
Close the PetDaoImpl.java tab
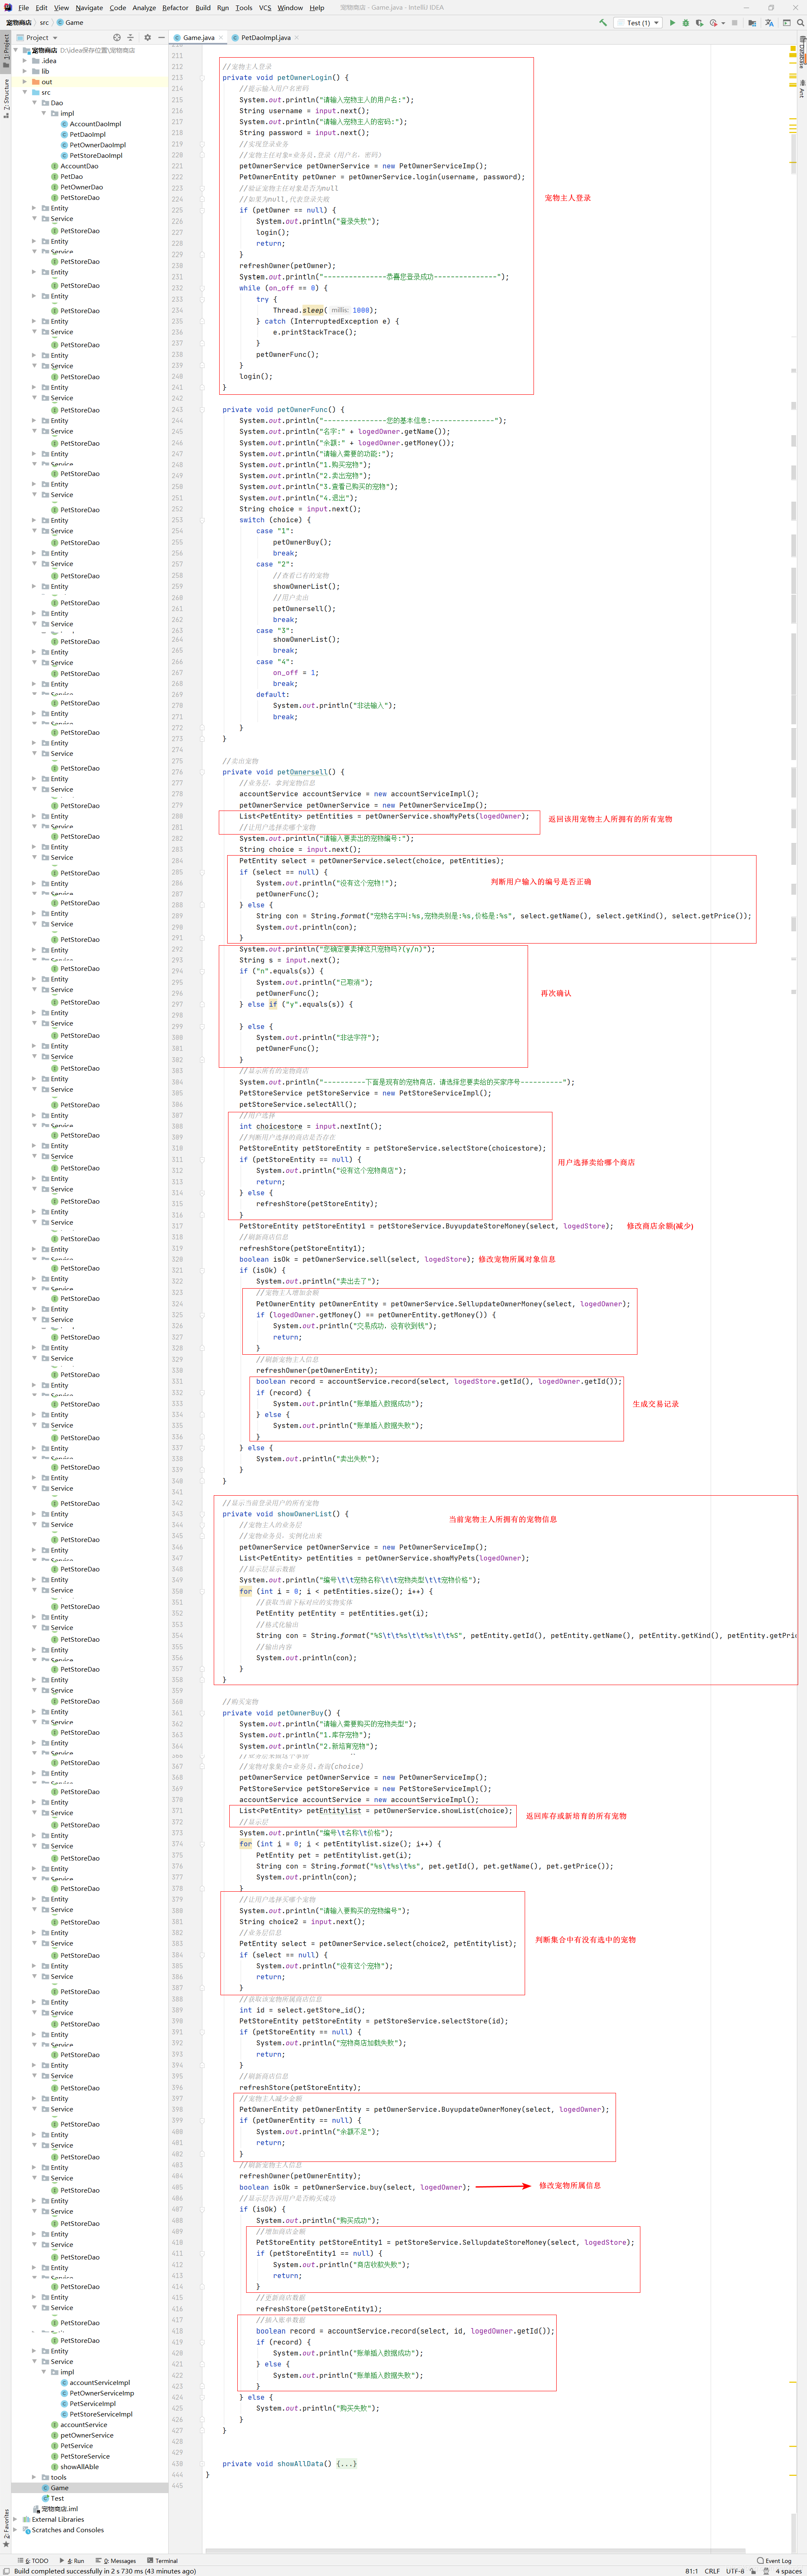pyautogui.click(x=297, y=37)
